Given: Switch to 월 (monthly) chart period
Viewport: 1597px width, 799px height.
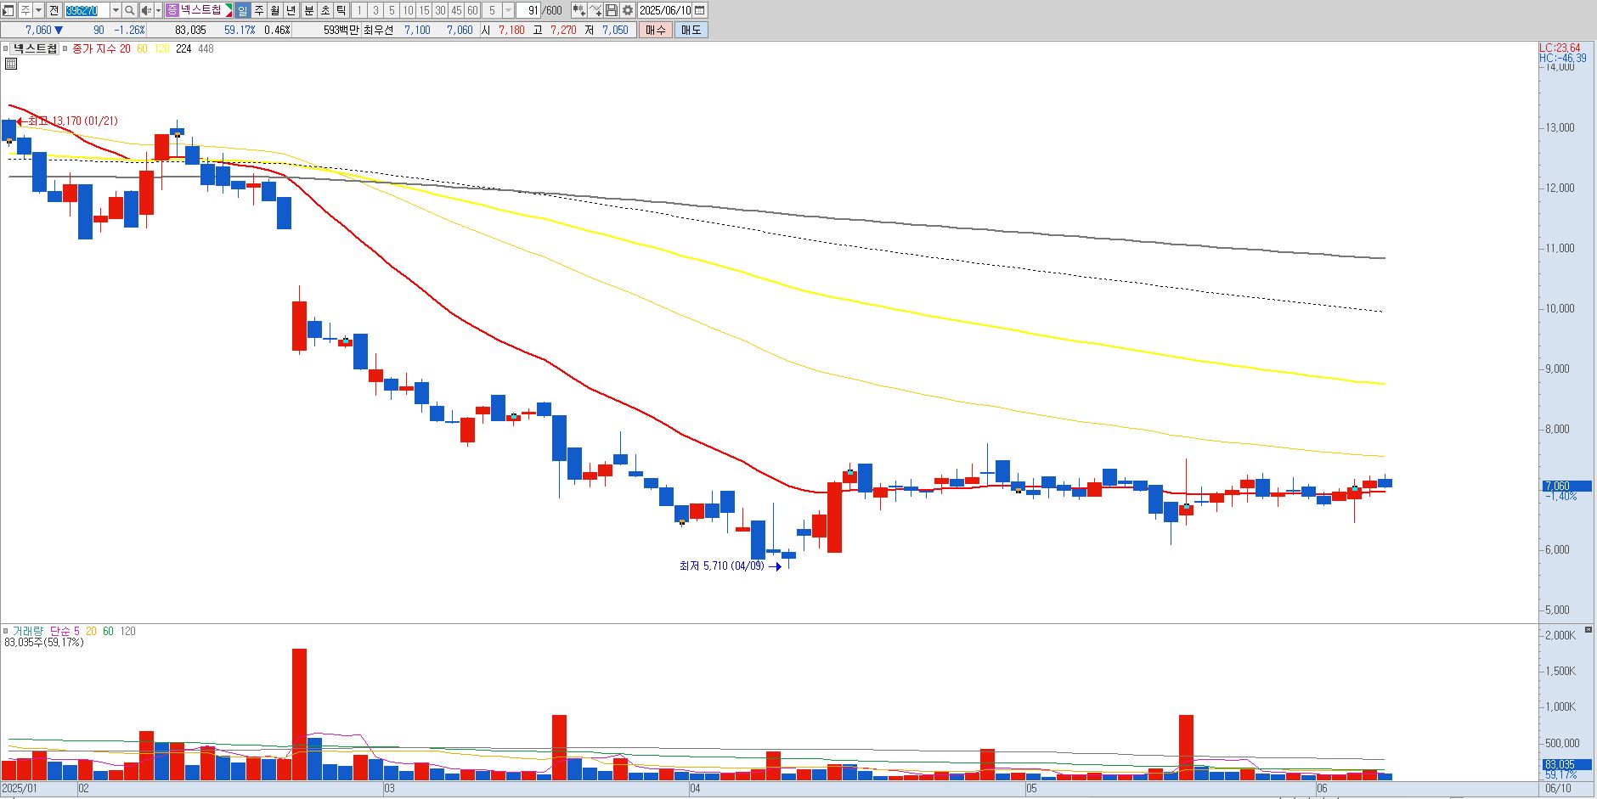Looking at the screenshot, I should pyautogui.click(x=275, y=10).
